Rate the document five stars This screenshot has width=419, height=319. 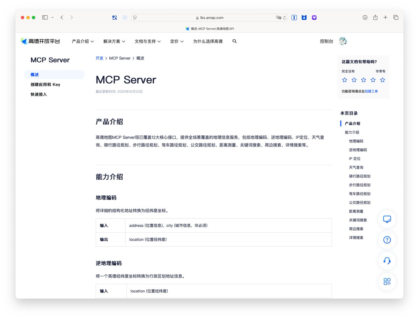point(382,80)
